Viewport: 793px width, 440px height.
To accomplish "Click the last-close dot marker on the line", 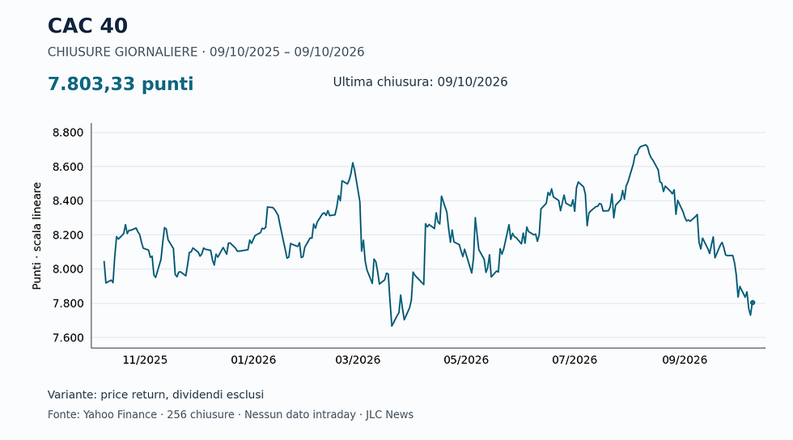I will tap(753, 302).
